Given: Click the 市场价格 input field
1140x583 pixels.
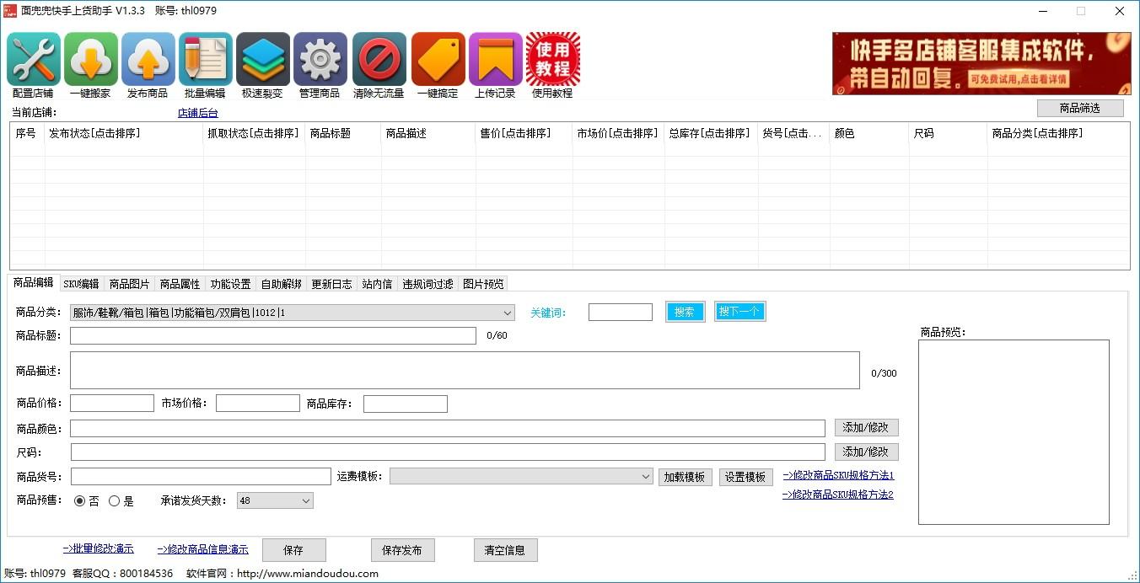Looking at the screenshot, I should (258, 404).
